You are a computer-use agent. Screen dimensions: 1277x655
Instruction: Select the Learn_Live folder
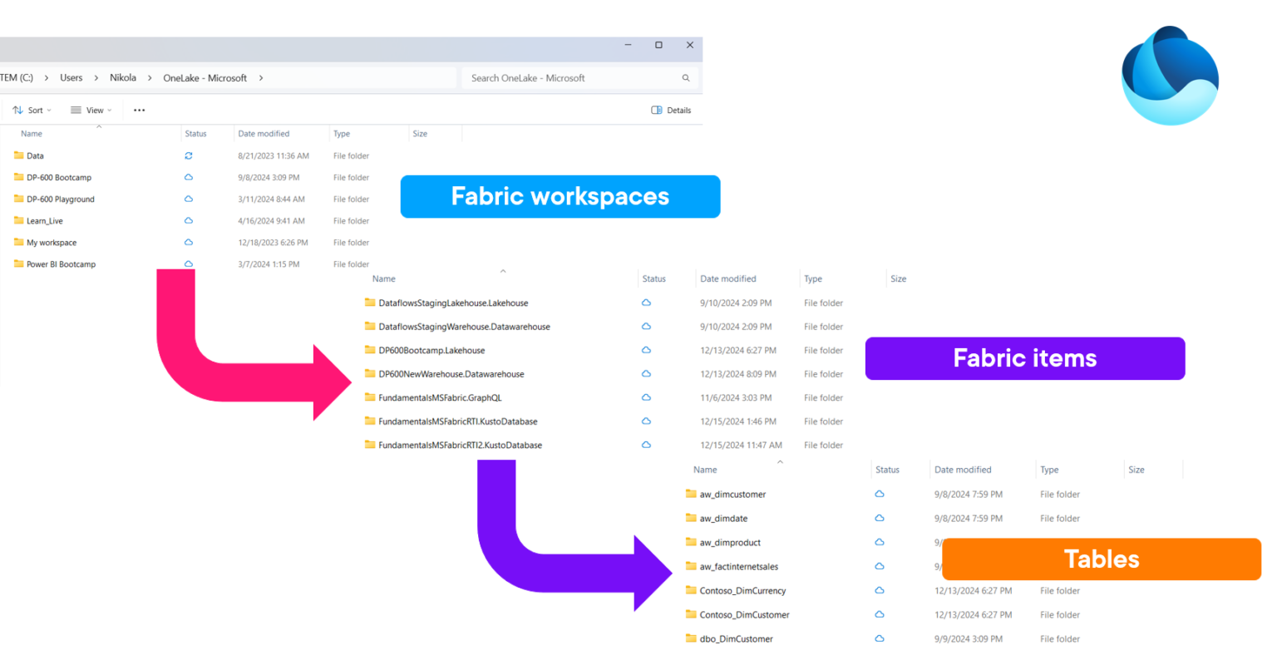coord(46,220)
